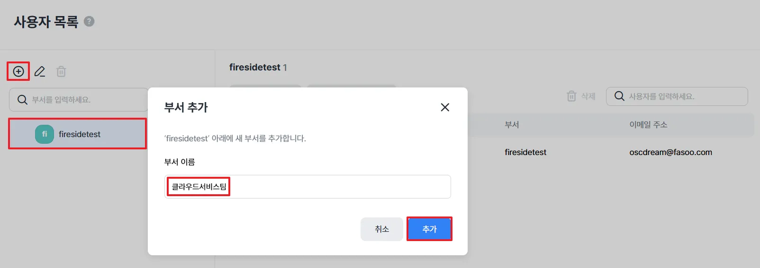The width and height of the screenshot is (760, 268).
Task: Click the trash icon beside the pencil
Action: tap(61, 71)
